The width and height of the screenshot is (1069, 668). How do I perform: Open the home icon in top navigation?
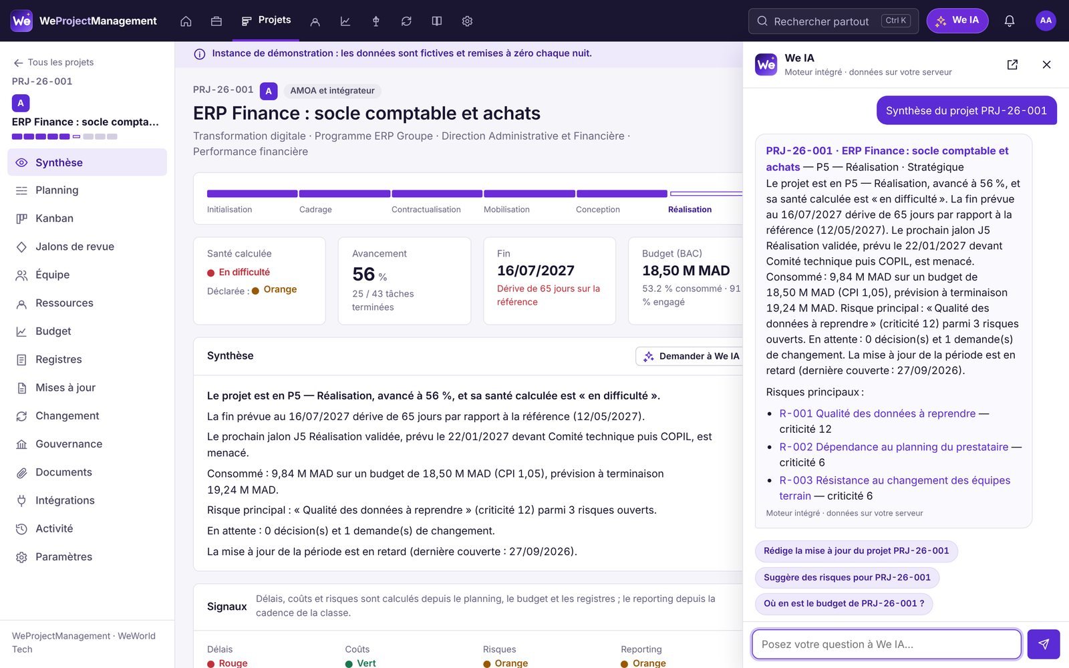click(x=186, y=21)
